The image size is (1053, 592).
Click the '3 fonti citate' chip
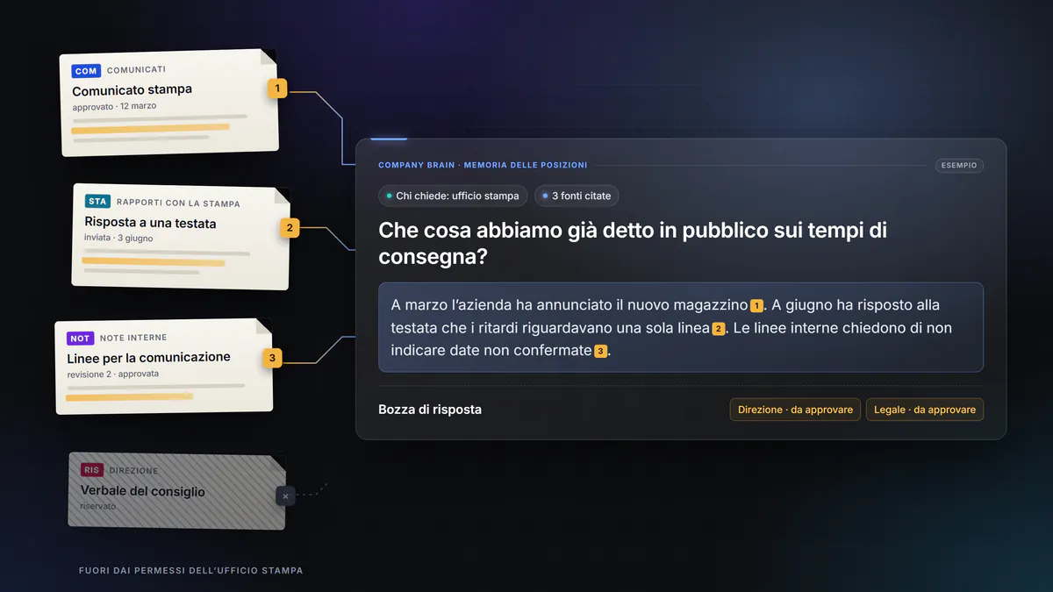click(576, 196)
